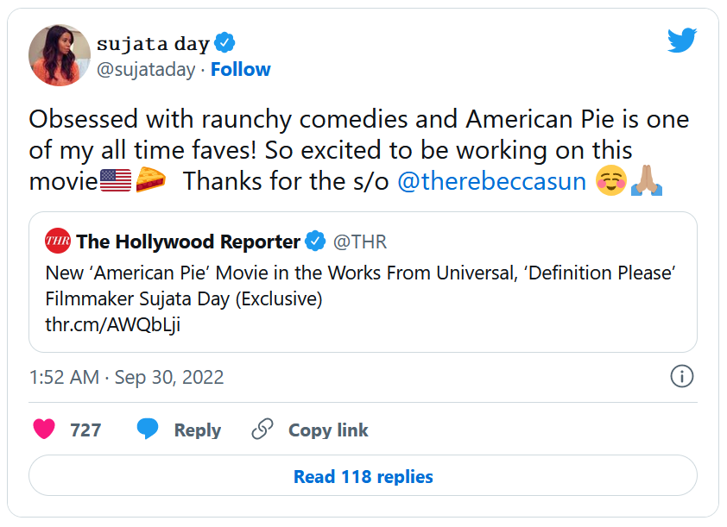Viewport: 727px width, 527px height.
Task: Click the Twitter bird logo
Action: pos(681,41)
